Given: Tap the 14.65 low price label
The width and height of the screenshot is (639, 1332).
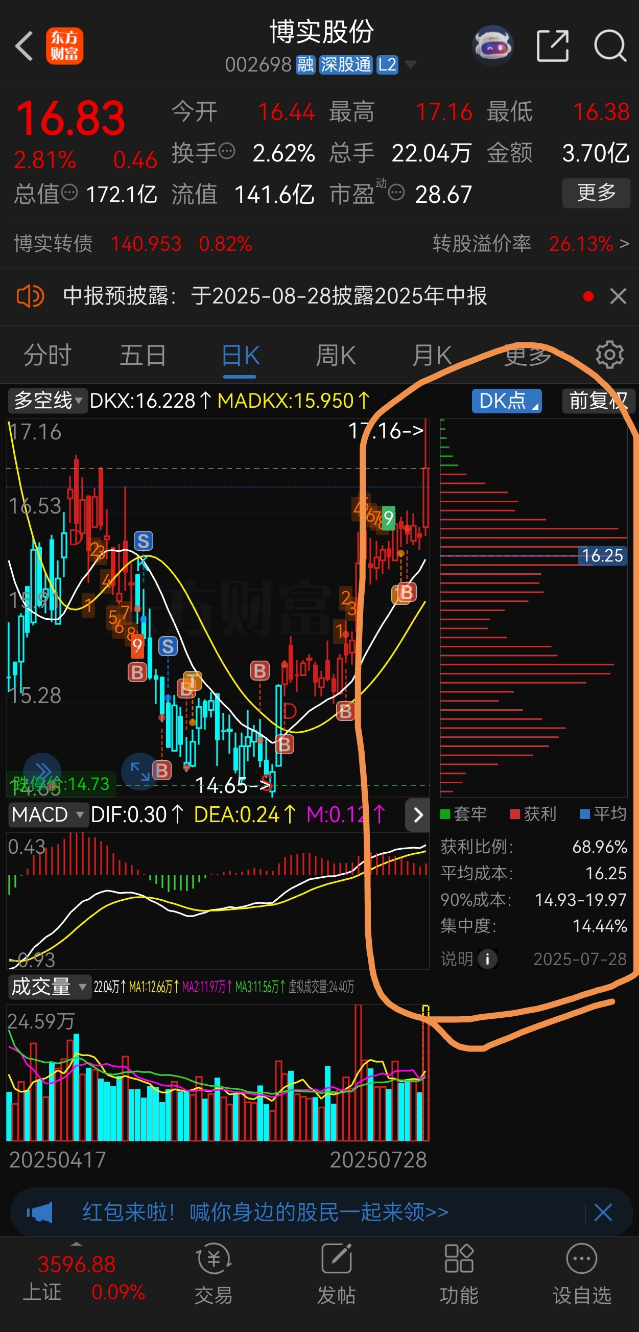Looking at the screenshot, I should point(233,785).
